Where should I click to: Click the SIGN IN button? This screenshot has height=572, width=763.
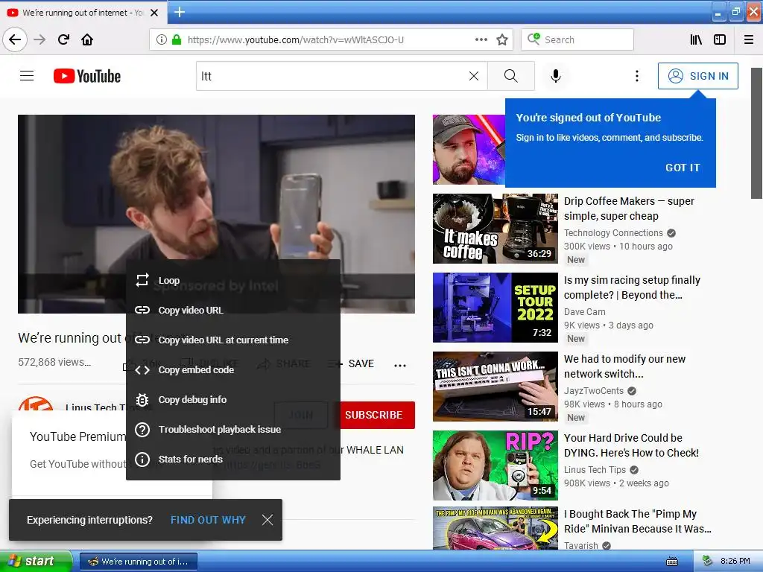697,76
